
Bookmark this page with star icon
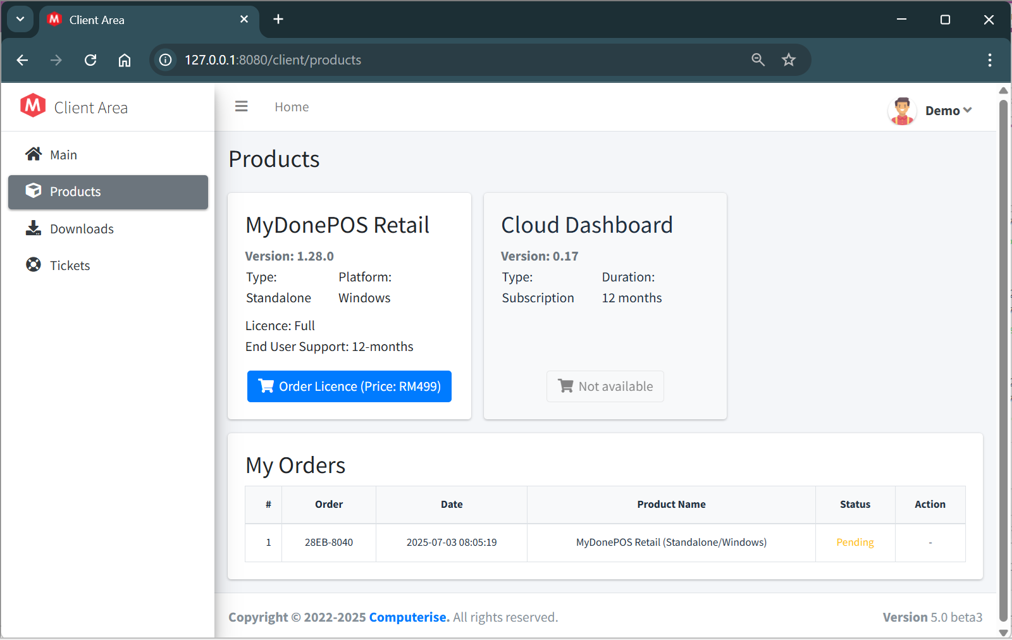point(788,60)
